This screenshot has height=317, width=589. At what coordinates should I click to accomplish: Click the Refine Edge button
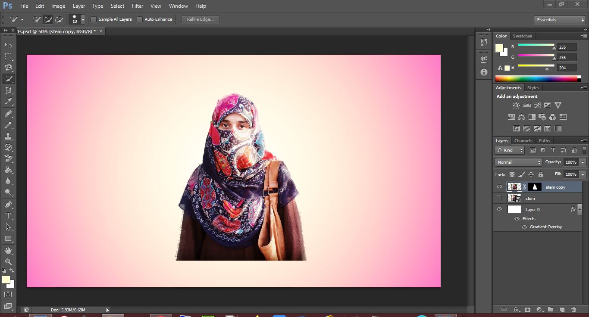coord(201,19)
